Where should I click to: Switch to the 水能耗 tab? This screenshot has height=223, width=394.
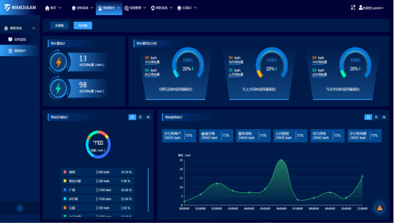coord(59,26)
